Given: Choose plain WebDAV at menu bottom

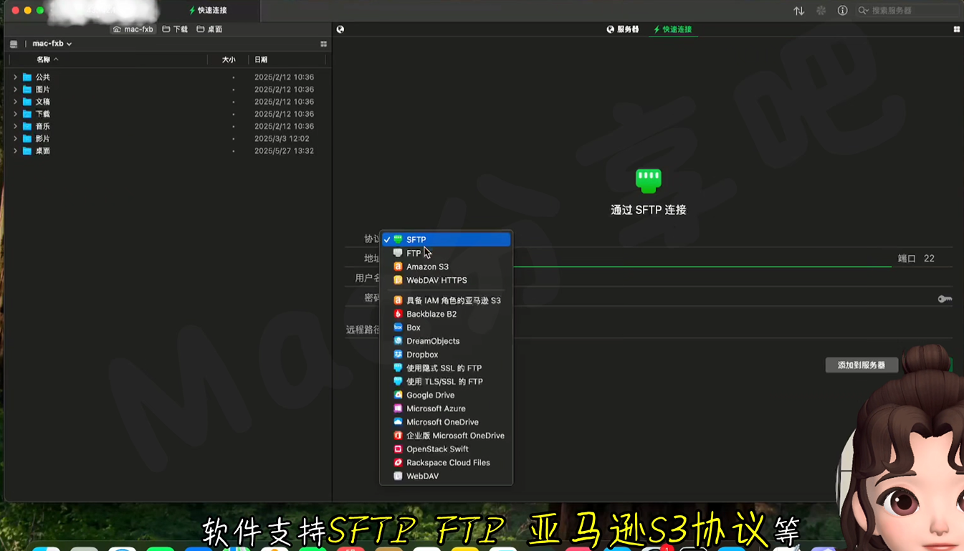Looking at the screenshot, I should pos(446,476).
